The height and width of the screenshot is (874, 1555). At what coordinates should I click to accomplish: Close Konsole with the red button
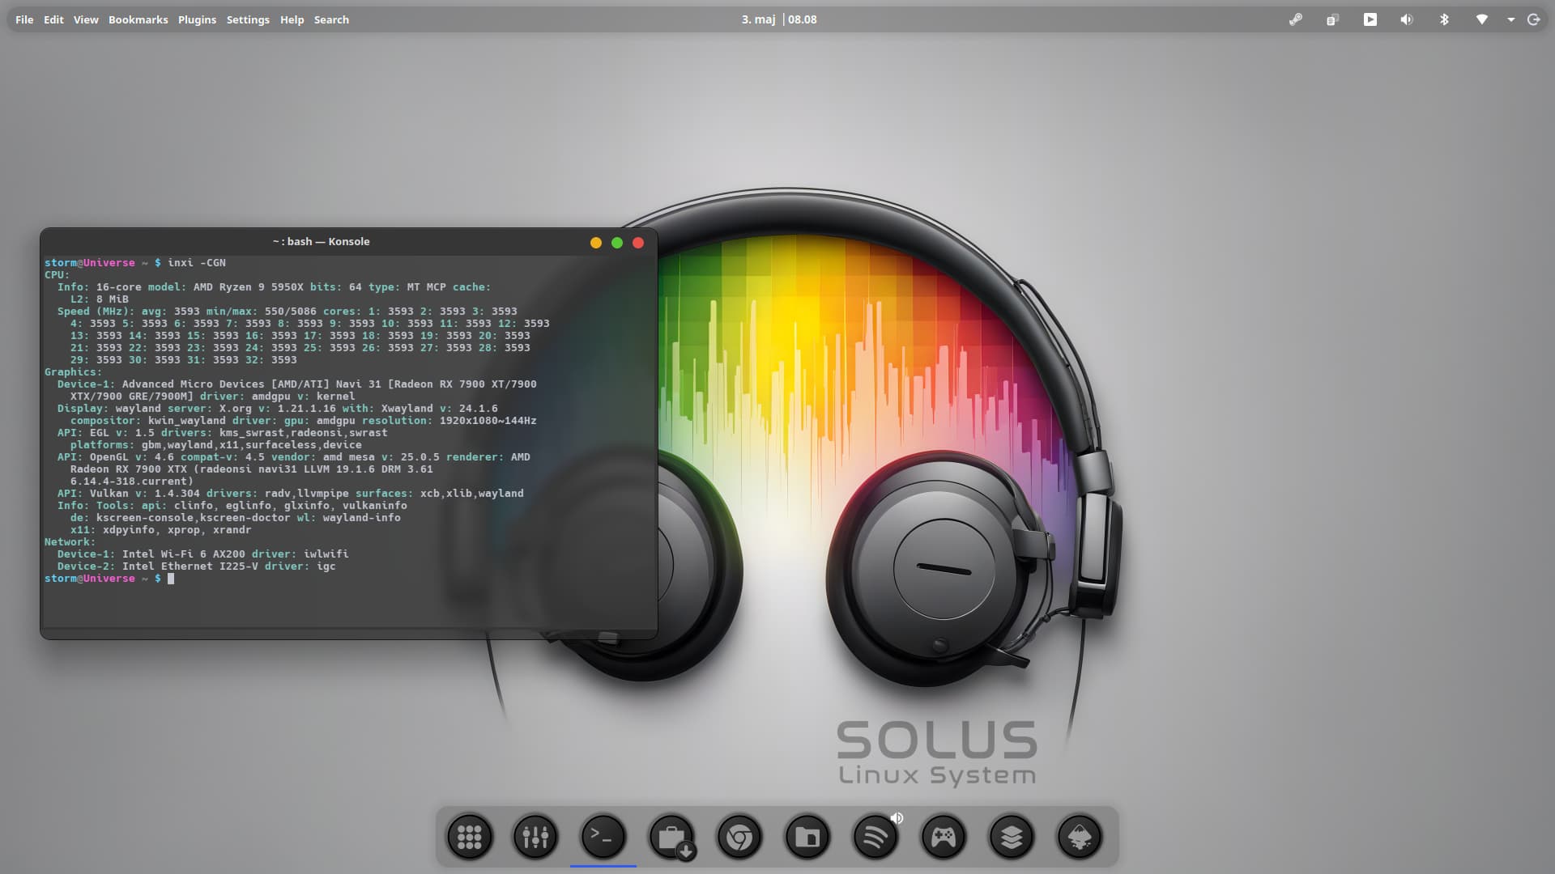click(x=638, y=243)
